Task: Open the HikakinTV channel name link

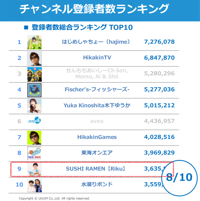Action: (x=97, y=58)
